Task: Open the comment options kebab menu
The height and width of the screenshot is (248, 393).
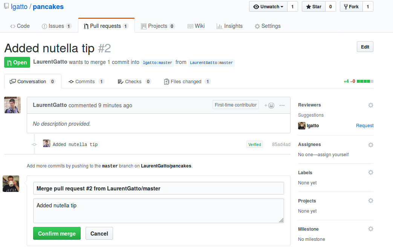Action: point(282,105)
